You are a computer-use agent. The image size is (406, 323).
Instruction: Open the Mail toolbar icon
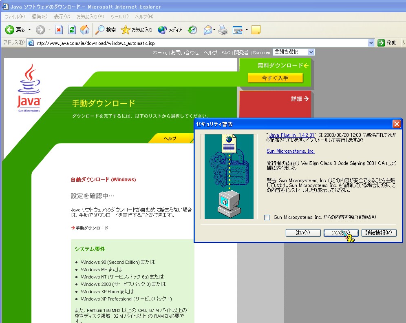(x=208, y=30)
